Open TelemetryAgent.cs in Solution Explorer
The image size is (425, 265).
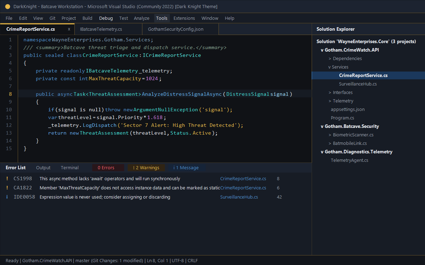pos(350,160)
